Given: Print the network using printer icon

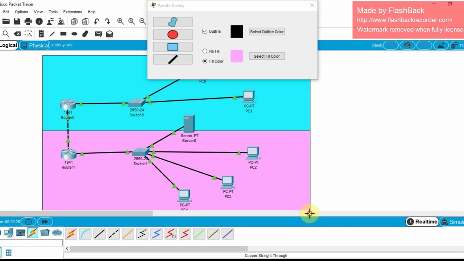Looking at the screenshot, I should 28,21.
